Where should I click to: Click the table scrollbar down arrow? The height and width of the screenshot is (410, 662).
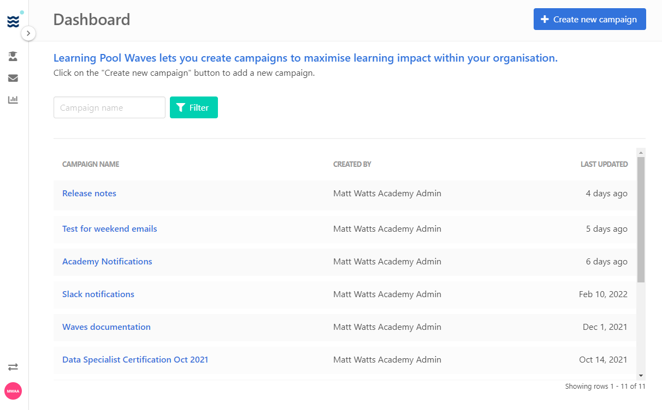(641, 376)
